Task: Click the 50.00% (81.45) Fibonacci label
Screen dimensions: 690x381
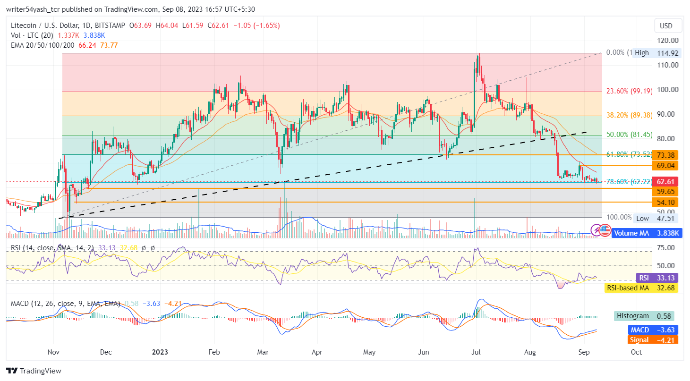Action: pyautogui.click(x=629, y=135)
